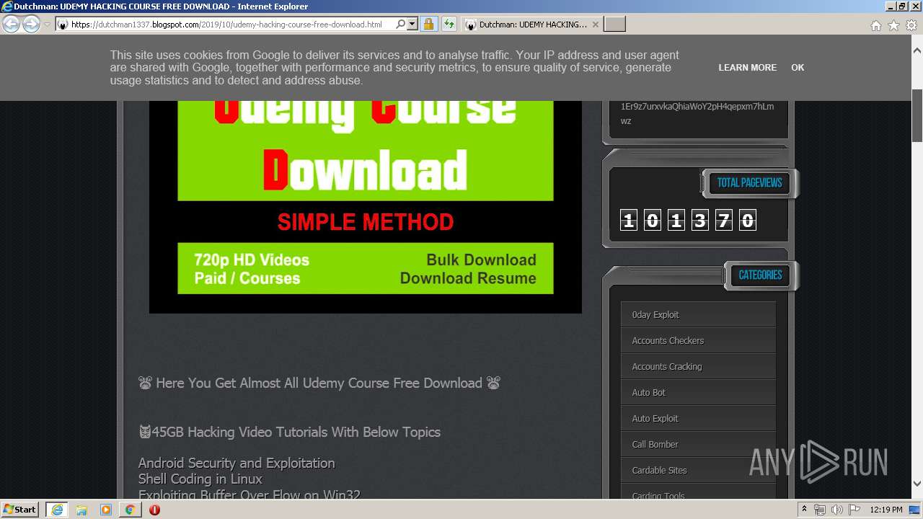Click the vertical scrollbar down arrow
923x519 pixels.
tap(917, 484)
